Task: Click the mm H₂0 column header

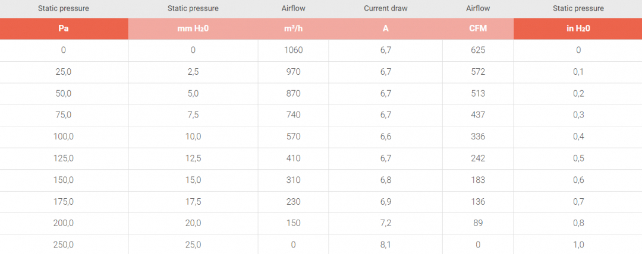Action: 193,28
